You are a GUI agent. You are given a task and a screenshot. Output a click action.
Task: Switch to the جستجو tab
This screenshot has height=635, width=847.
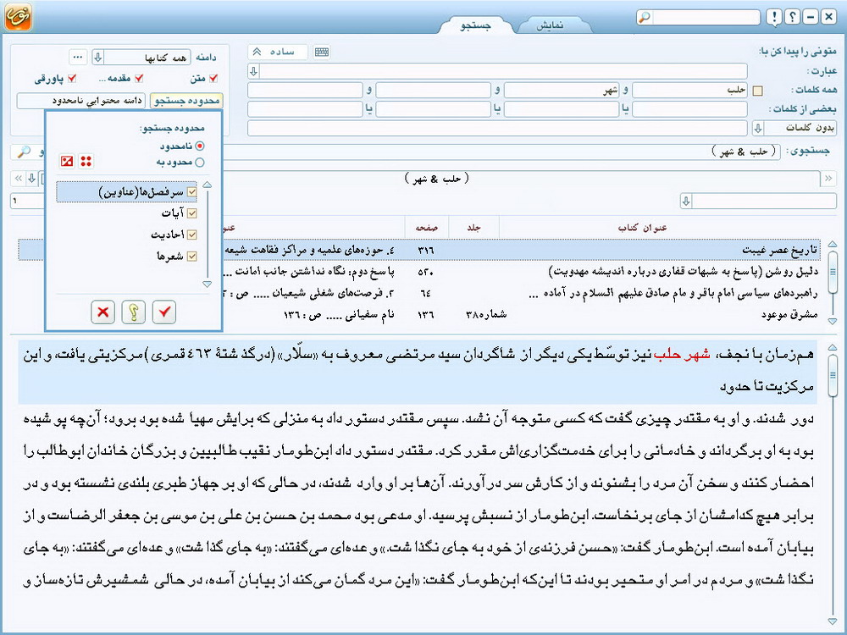click(x=475, y=25)
